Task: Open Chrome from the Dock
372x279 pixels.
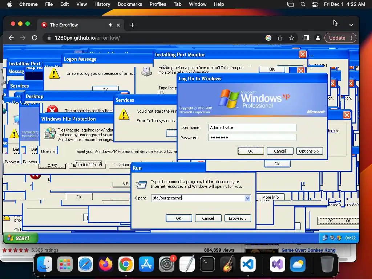Action: point(126,264)
